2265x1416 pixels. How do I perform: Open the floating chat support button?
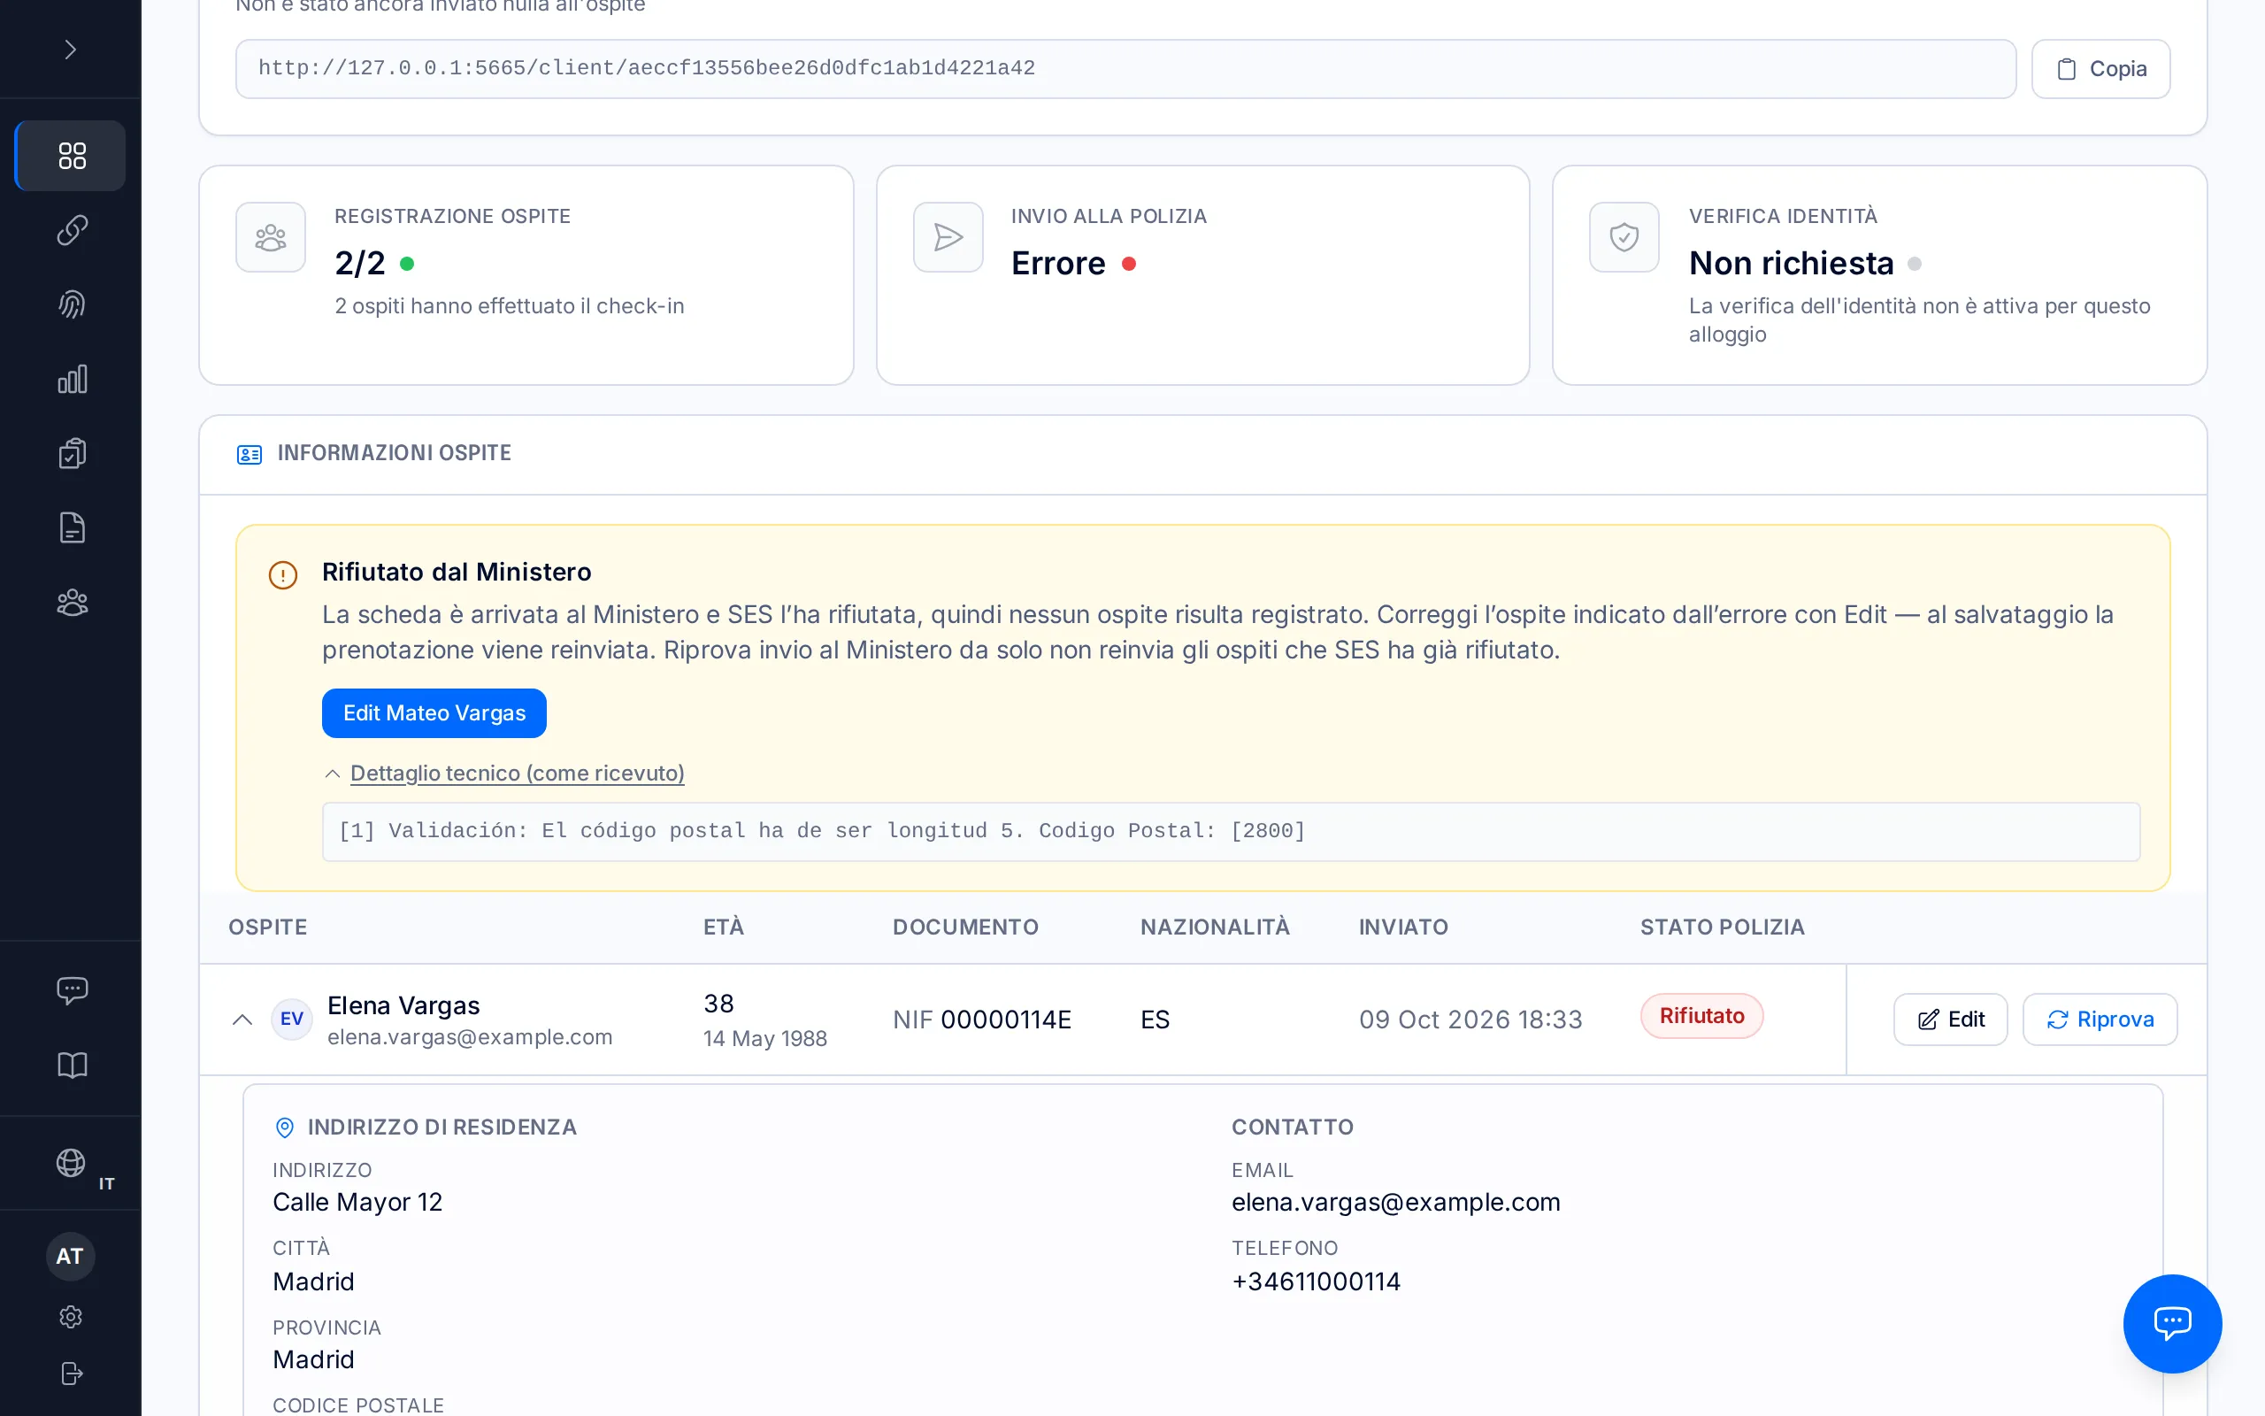[x=2171, y=1322]
